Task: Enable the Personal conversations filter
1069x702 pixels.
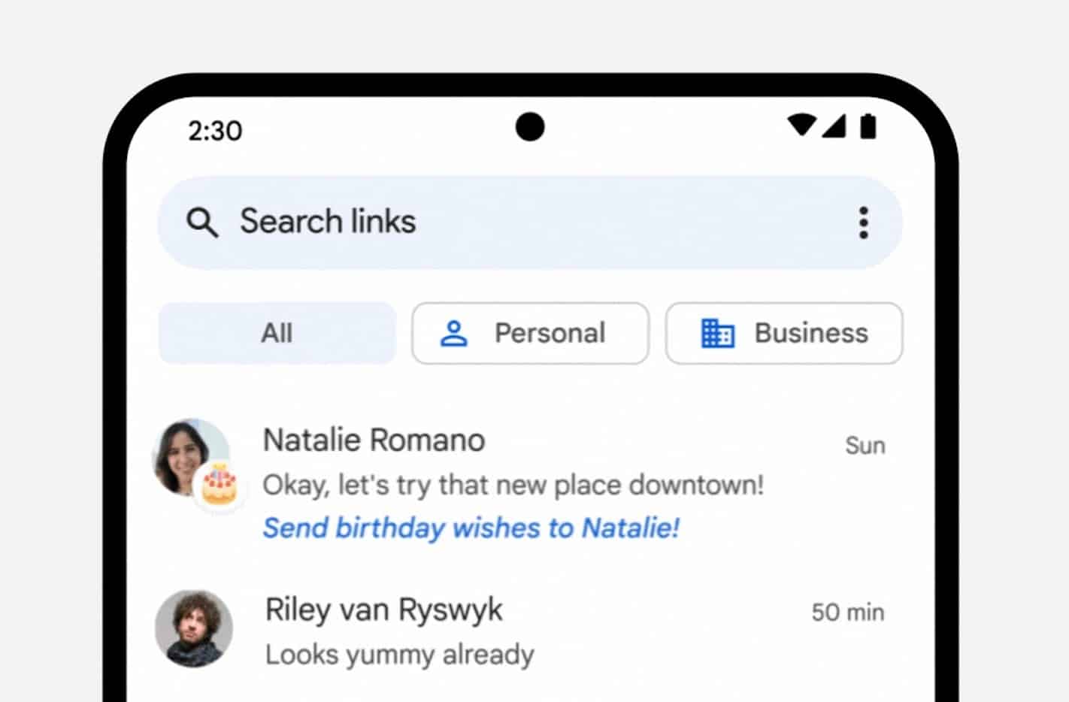Action: pyautogui.click(x=529, y=333)
